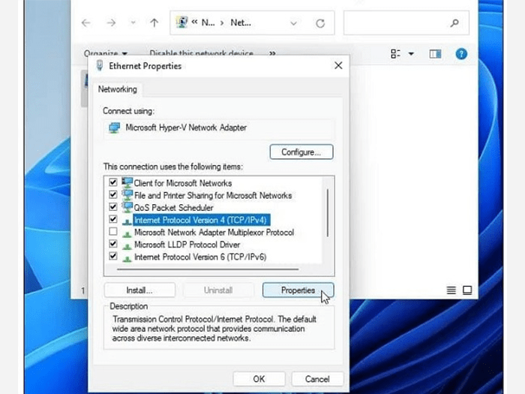Click the Client for Microsoft Networks icon
The width and height of the screenshot is (525, 394).
click(x=127, y=182)
